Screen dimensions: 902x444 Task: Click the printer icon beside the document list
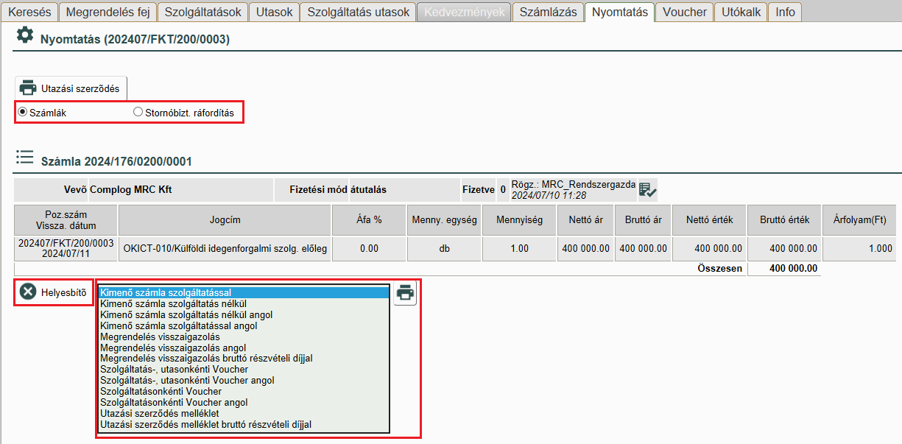pos(405,293)
